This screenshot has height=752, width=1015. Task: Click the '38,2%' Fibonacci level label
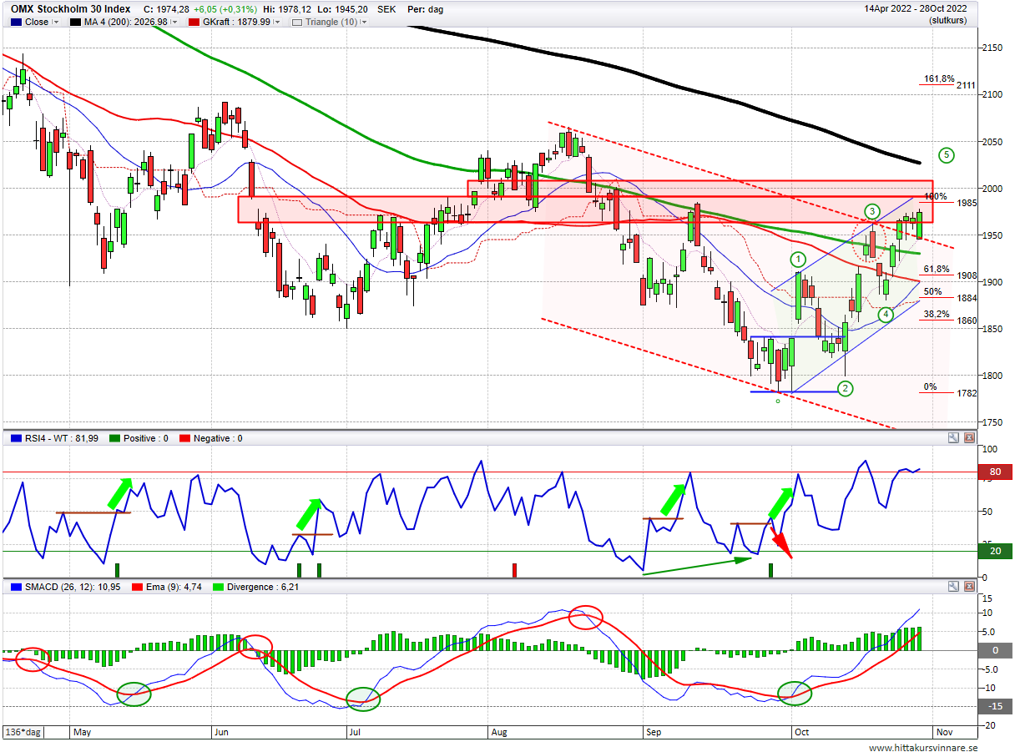tap(937, 315)
